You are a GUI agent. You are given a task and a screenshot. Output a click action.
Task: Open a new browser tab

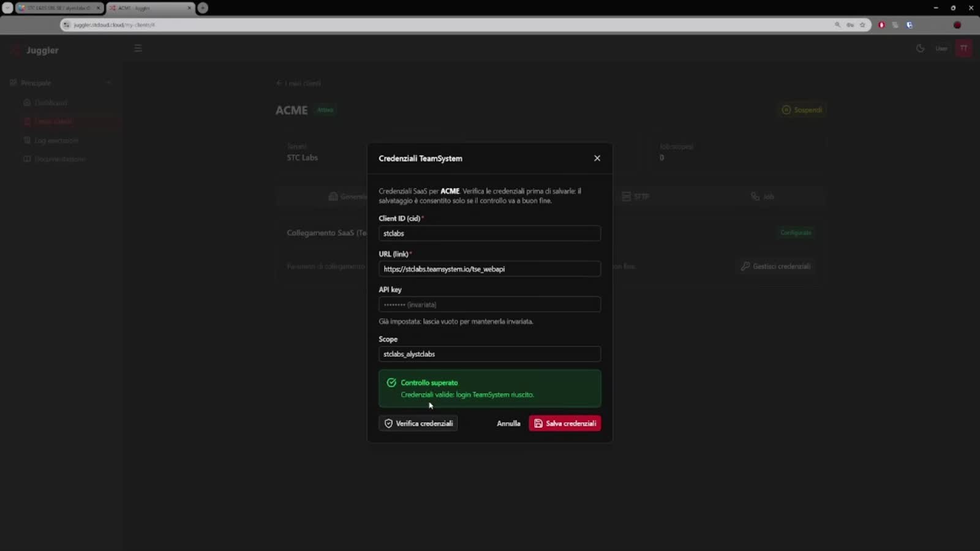203,8
